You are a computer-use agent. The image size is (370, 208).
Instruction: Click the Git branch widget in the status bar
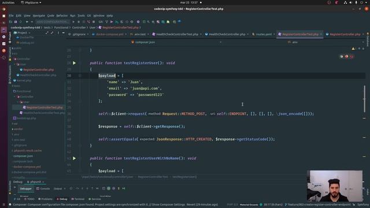pyautogui.click(x=318, y=205)
